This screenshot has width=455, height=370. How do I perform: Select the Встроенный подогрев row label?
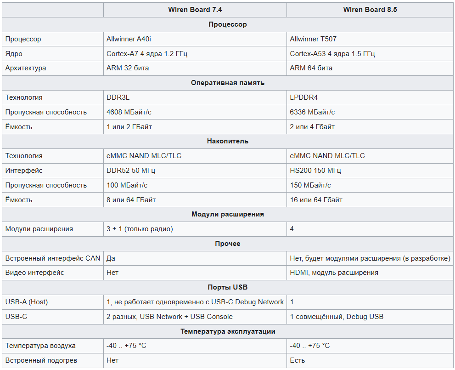pyautogui.click(x=52, y=361)
